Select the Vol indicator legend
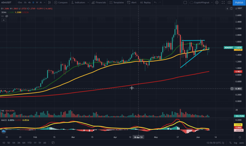The height and width of the screenshot is (146, 246). pyautogui.click(x=3, y=111)
